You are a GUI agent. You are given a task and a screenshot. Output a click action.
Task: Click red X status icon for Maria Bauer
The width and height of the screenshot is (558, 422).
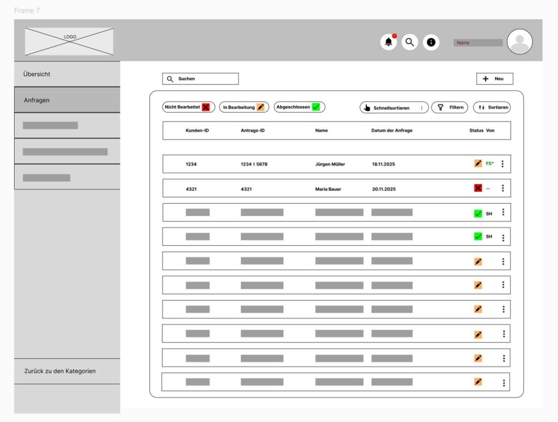tap(478, 188)
